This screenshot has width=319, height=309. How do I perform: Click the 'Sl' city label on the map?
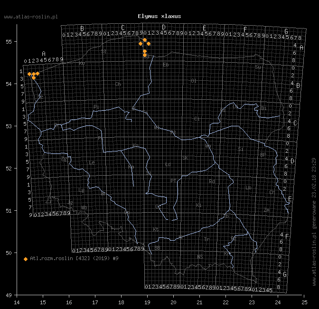pyautogui.click(x=104, y=51)
